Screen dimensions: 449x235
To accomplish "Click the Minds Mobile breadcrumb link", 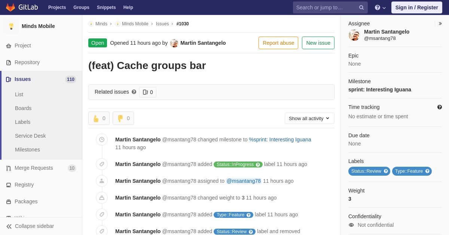I will (x=135, y=24).
